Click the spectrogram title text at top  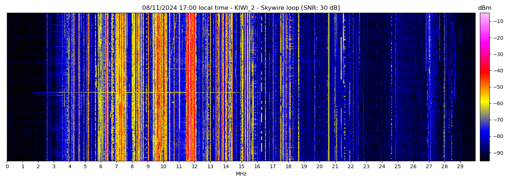point(241,8)
